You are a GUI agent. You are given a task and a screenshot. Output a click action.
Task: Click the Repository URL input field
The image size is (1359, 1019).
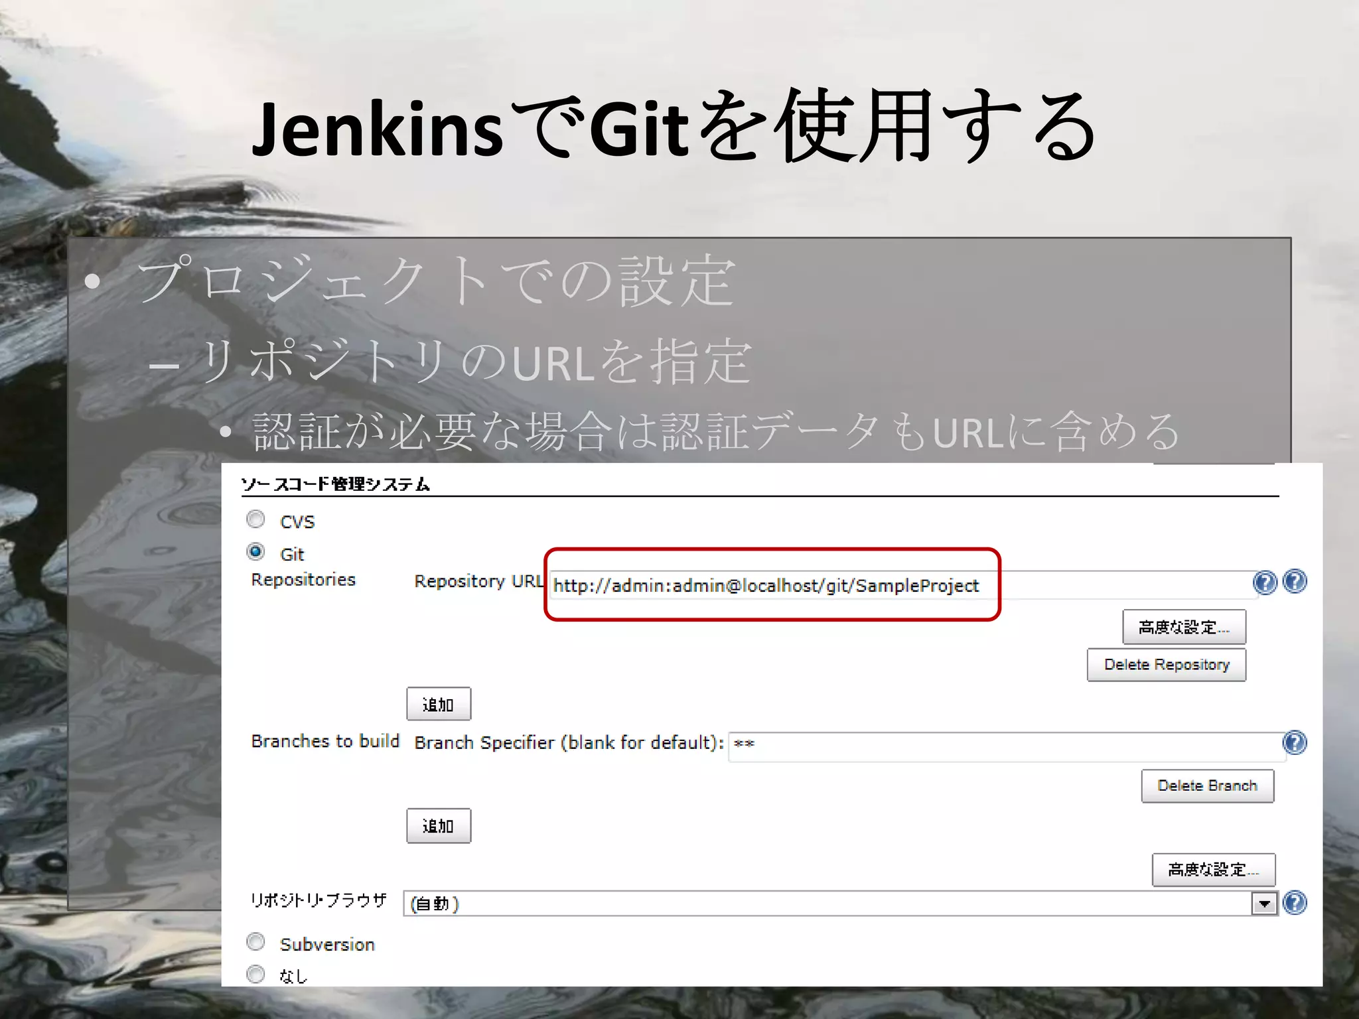903,585
